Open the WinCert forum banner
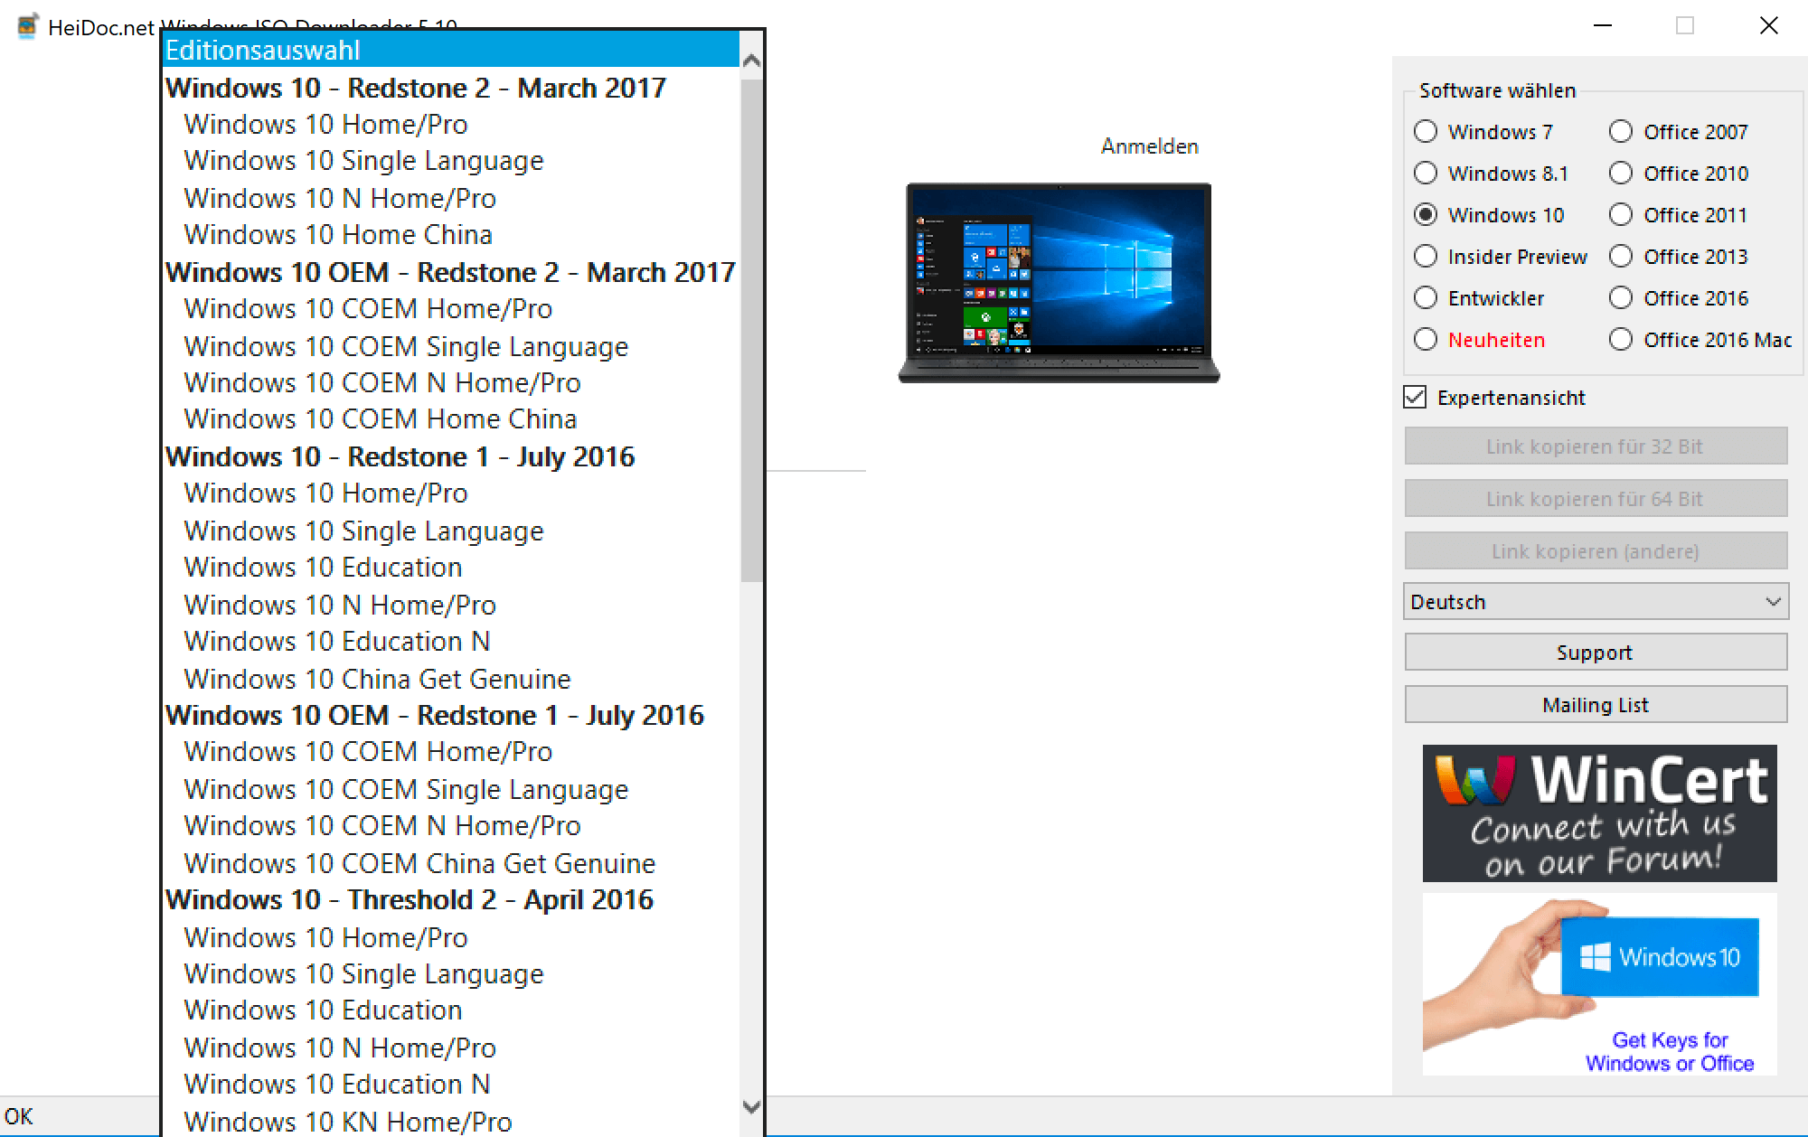 click(x=1599, y=813)
